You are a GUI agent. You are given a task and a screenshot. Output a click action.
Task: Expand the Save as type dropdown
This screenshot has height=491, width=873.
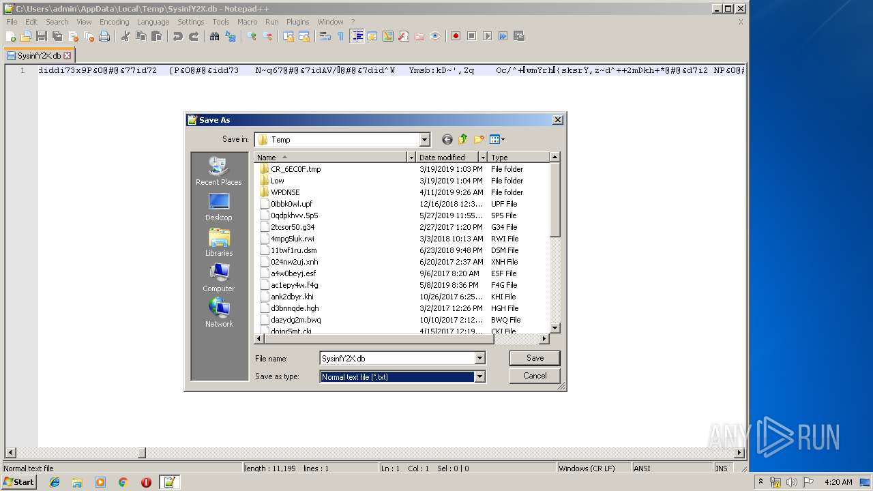[x=479, y=376]
